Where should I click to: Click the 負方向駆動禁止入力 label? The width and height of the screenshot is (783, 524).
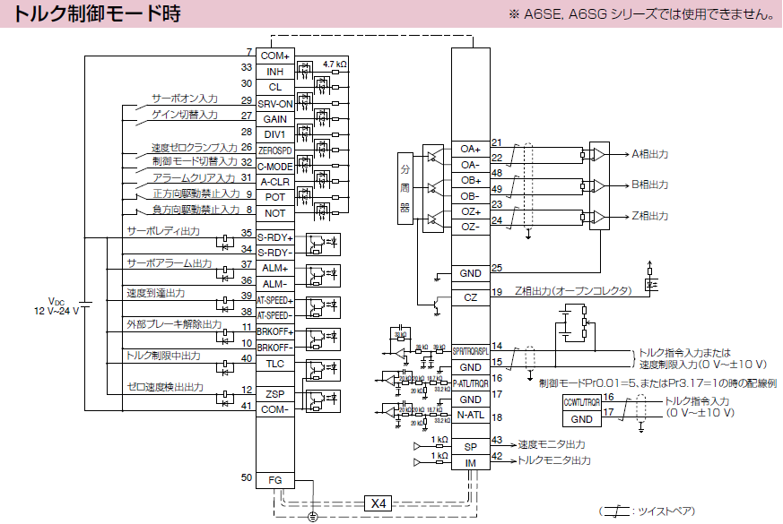[x=196, y=210]
